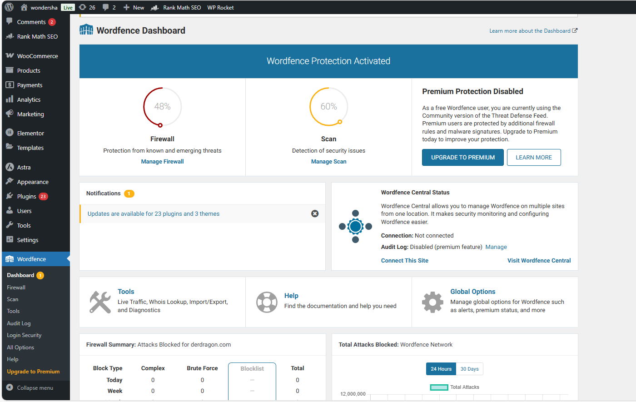636x402 pixels.
Task: Click the Global Options gear icon
Action: tap(432, 302)
